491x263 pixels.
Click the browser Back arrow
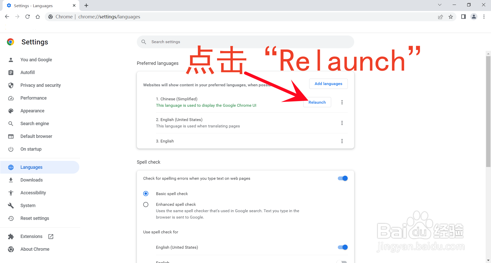[7, 17]
